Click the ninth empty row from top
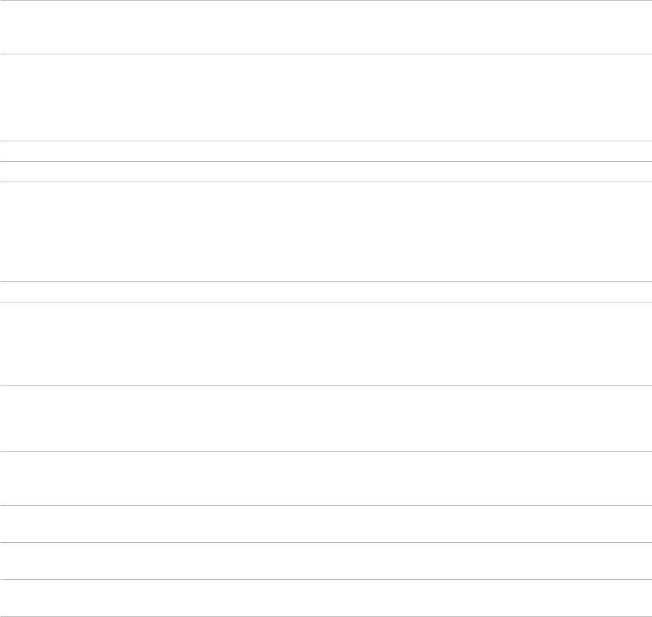This screenshot has width=652, height=617. pos(326,479)
